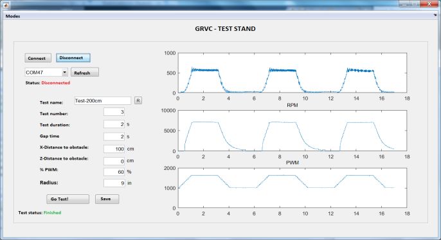Image resolution: width=441 pixels, height=240 pixels.
Task: Click the Disconnect button
Action: click(73, 58)
